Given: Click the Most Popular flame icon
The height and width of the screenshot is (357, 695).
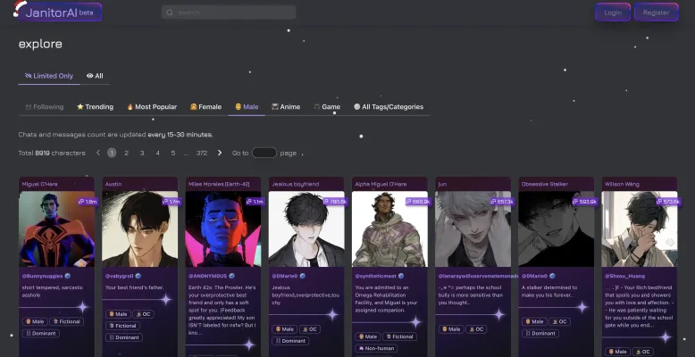Looking at the screenshot, I should click(130, 106).
